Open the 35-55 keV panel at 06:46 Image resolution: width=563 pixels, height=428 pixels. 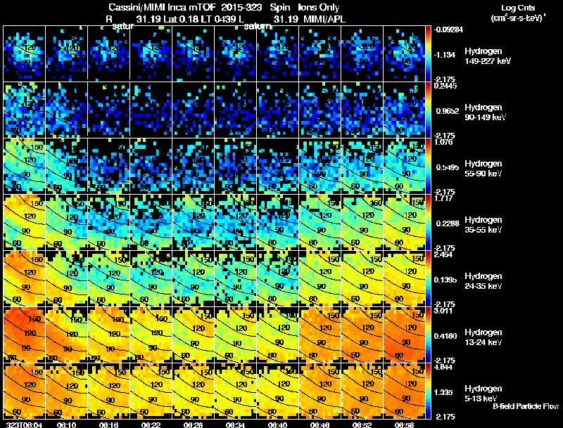[x=320, y=222]
